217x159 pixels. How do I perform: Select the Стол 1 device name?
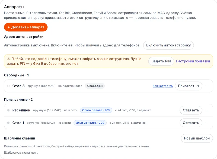coord(18,123)
